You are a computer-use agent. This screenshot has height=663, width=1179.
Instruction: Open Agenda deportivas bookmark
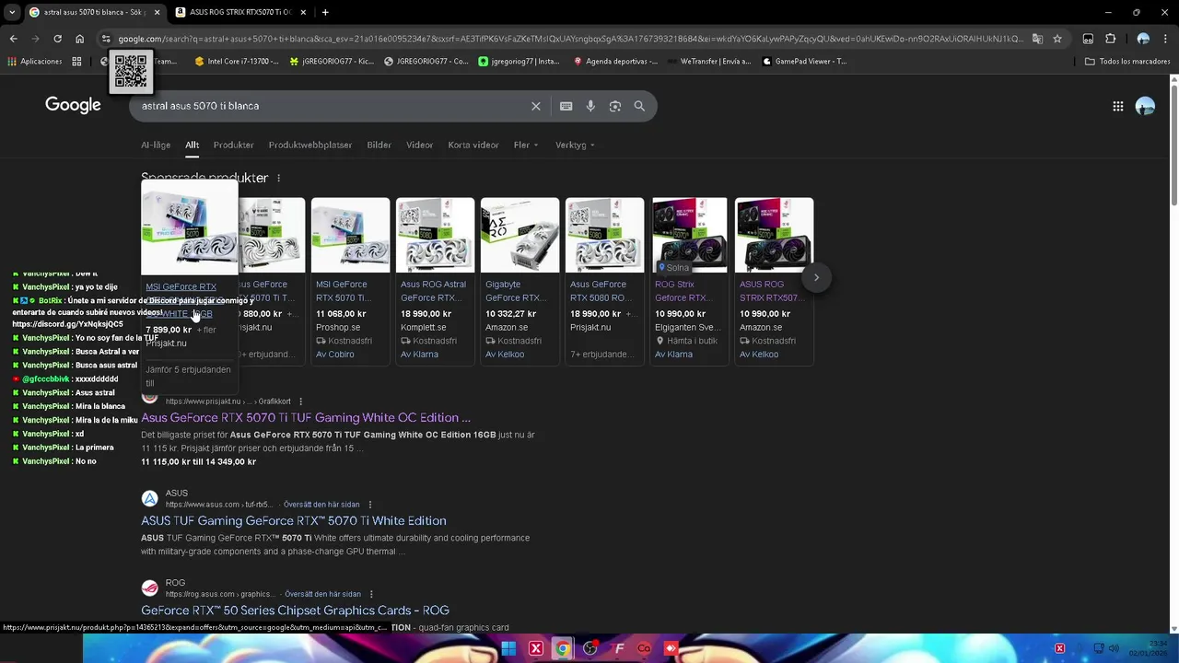tap(614, 62)
